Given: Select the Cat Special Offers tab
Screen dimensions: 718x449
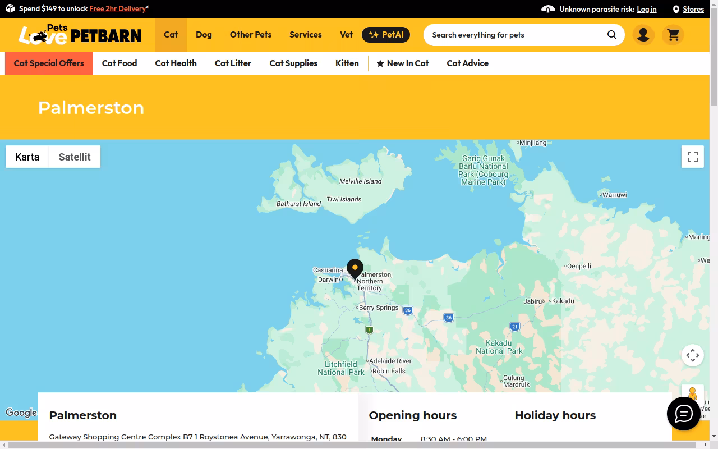Looking at the screenshot, I should 49,63.
